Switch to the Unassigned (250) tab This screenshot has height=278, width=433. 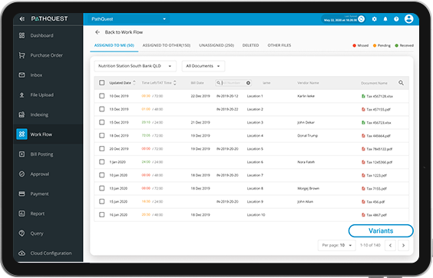click(216, 45)
